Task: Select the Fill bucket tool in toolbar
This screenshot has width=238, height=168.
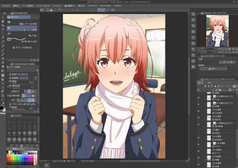Action: tap(3, 75)
